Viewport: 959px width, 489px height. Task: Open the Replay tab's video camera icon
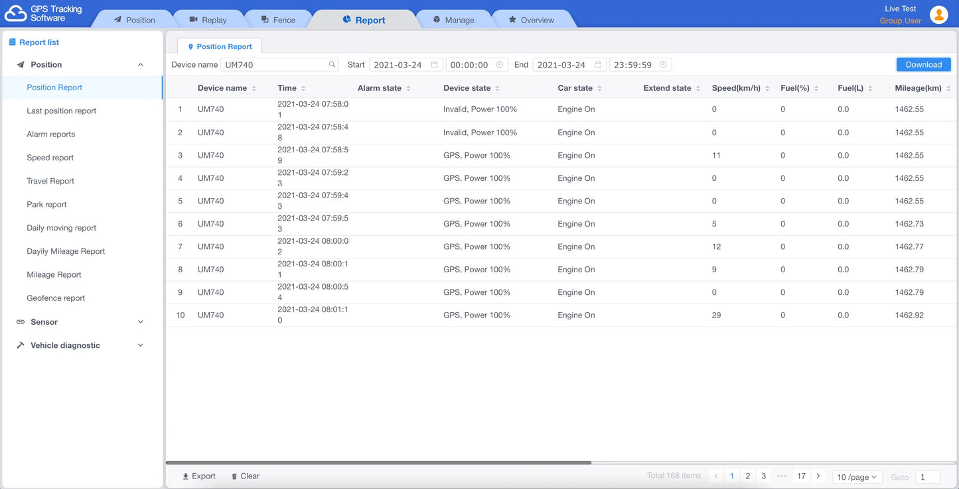(x=193, y=19)
